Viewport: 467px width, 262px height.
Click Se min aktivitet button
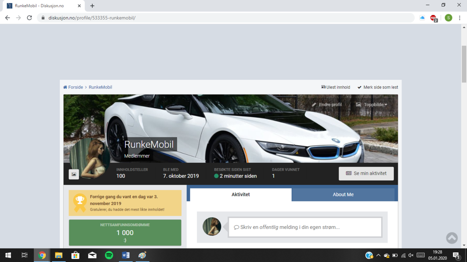(x=366, y=173)
